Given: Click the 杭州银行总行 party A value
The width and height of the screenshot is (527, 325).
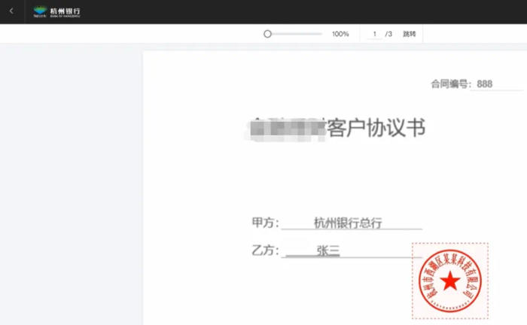Looking at the screenshot, I should tap(348, 223).
